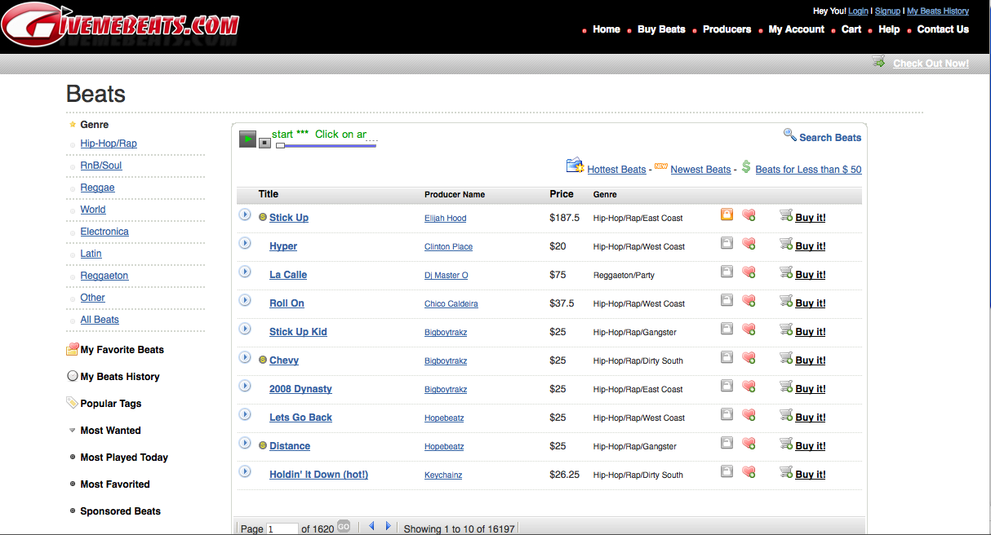Click the lock icon for Hyper

point(727,243)
